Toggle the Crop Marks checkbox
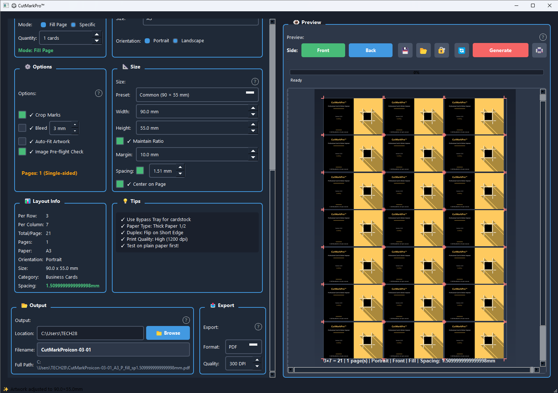The width and height of the screenshot is (558, 393). tap(22, 115)
